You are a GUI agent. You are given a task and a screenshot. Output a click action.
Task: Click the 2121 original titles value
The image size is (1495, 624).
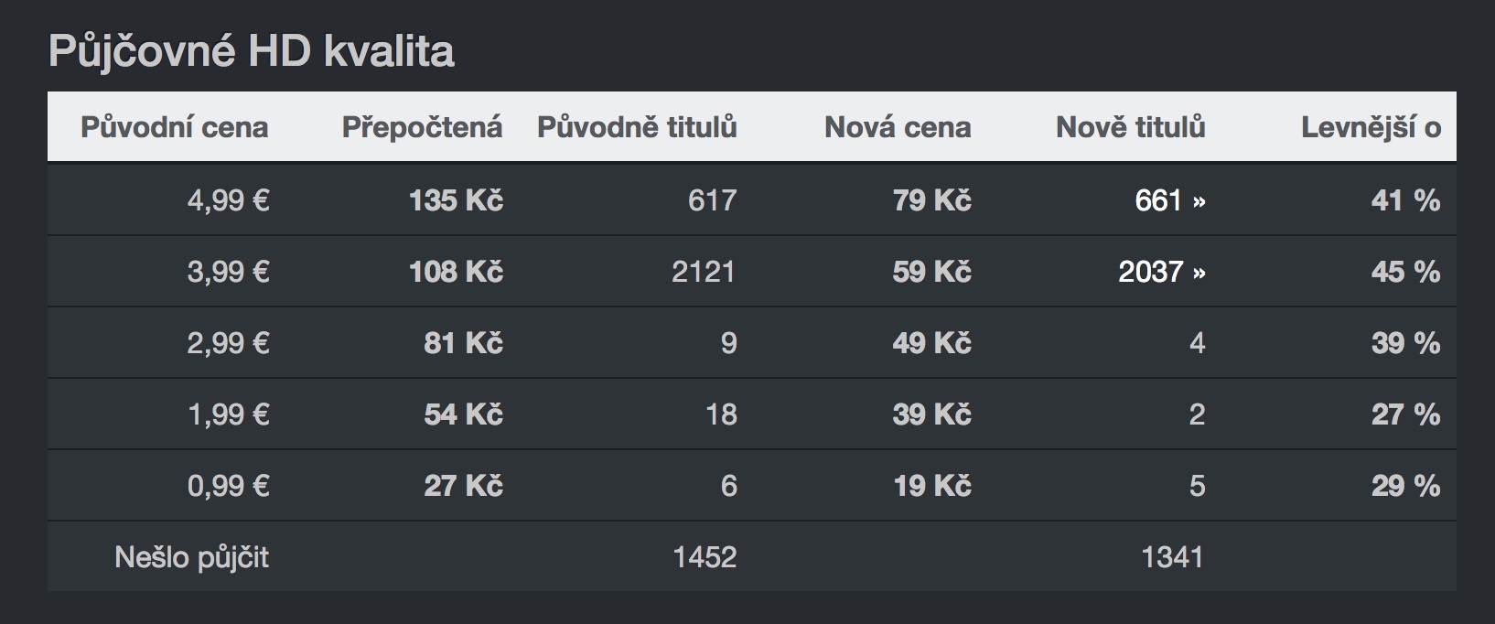coord(704,272)
